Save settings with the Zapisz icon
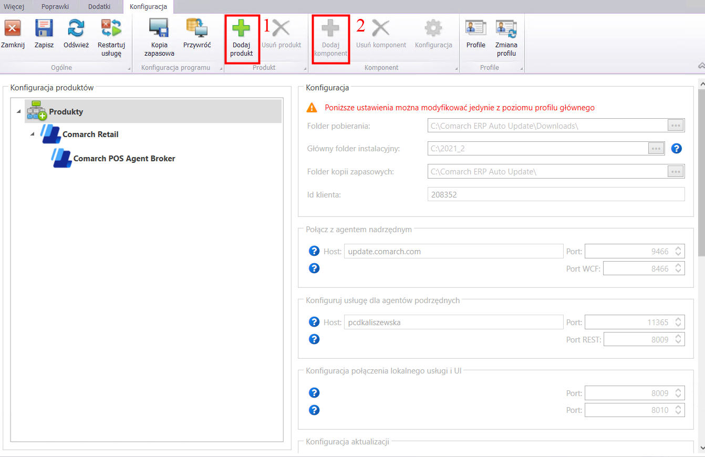 pyautogui.click(x=44, y=28)
